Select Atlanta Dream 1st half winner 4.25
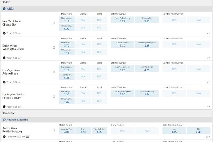The height and width of the screenshot is (142, 213). 147,69
